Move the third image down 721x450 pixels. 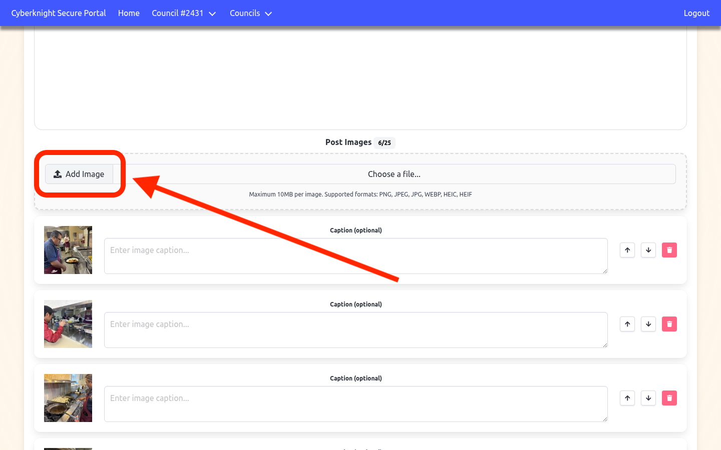coord(648,398)
